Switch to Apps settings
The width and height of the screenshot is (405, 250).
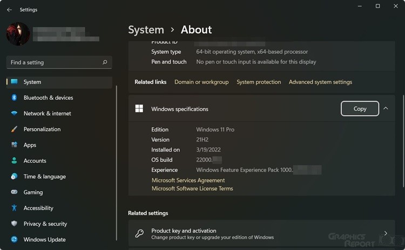pos(30,145)
